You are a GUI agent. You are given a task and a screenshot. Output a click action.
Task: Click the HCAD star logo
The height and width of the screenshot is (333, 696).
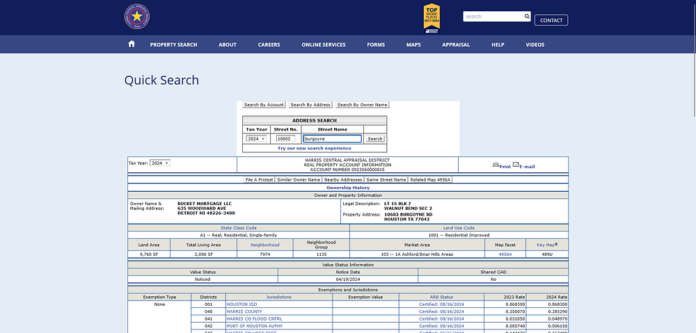pyautogui.click(x=137, y=17)
